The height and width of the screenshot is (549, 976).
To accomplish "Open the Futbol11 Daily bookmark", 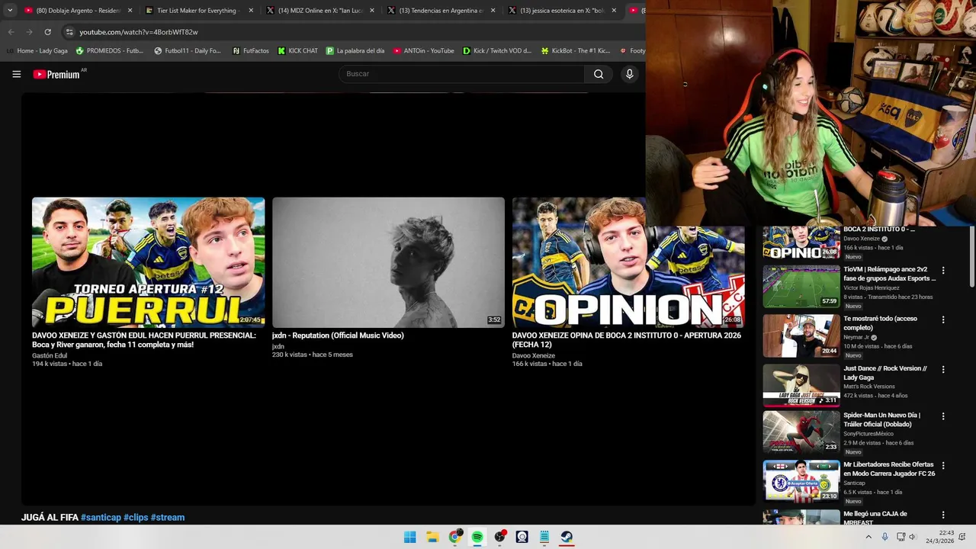I will [188, 51].
